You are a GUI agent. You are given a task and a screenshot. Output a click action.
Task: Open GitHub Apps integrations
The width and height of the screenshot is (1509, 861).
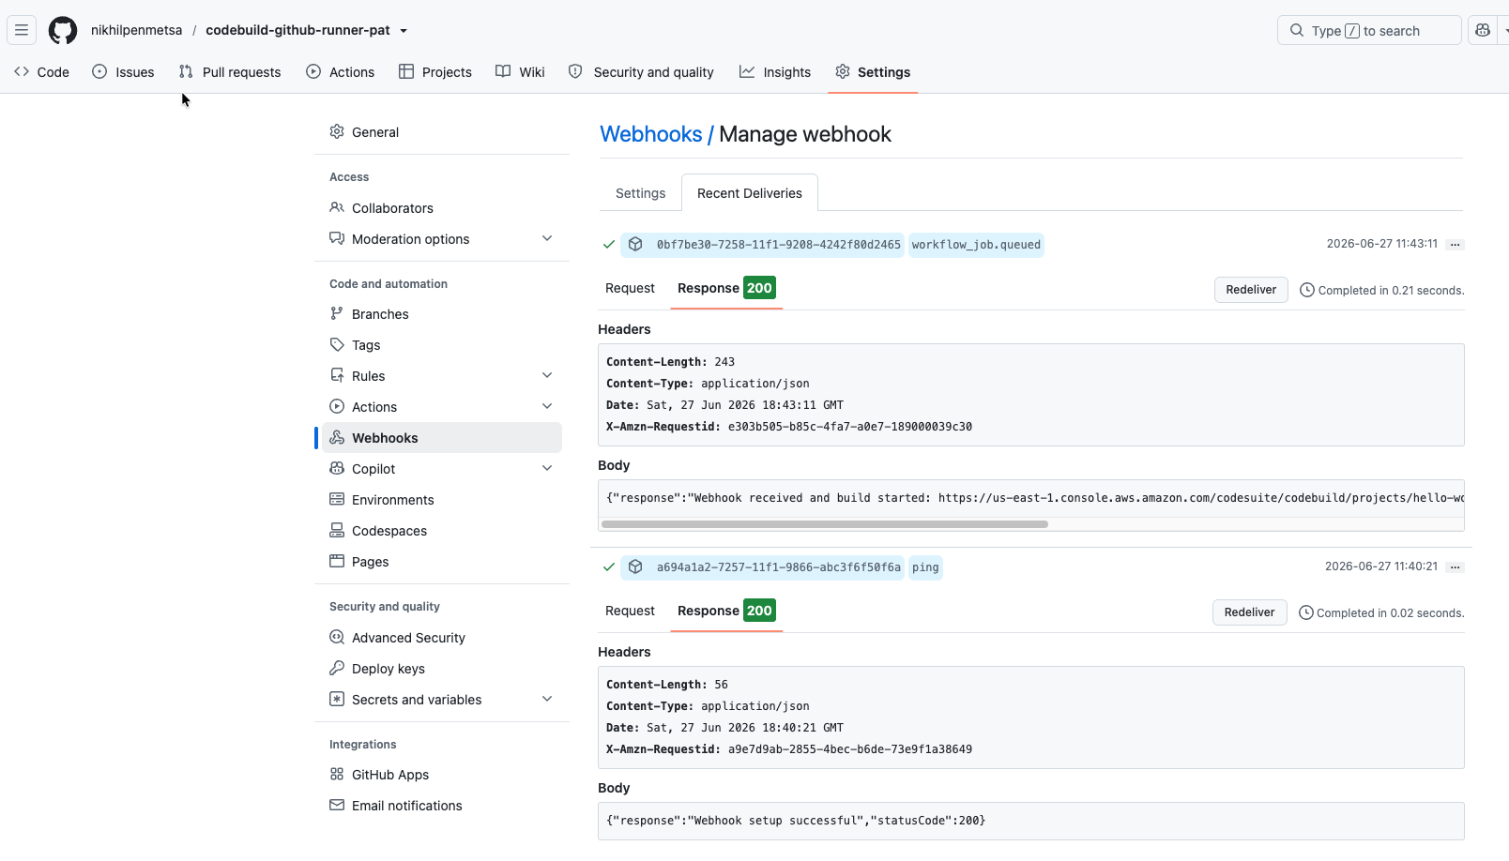click(x=442, y=775)
